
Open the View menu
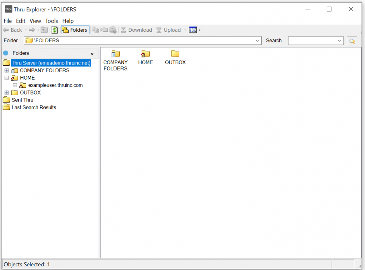pyautogui.click(x=35, y=21)
